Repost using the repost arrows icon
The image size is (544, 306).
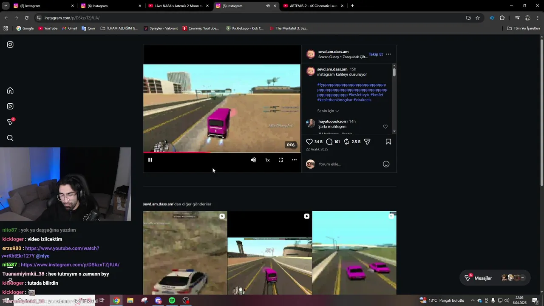346,142
